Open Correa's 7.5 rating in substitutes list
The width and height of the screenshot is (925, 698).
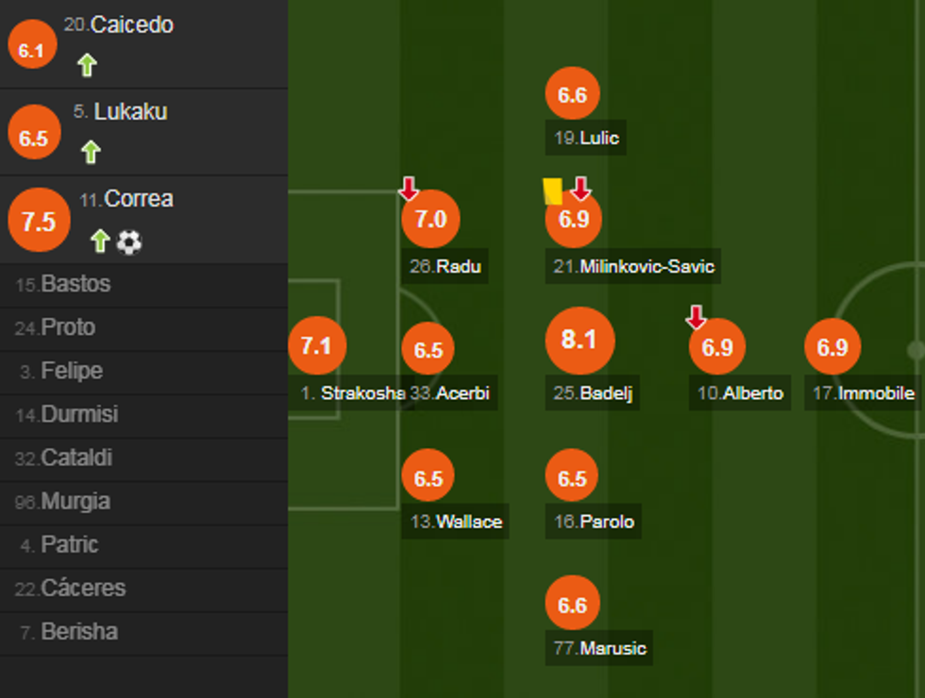[39, 222]
